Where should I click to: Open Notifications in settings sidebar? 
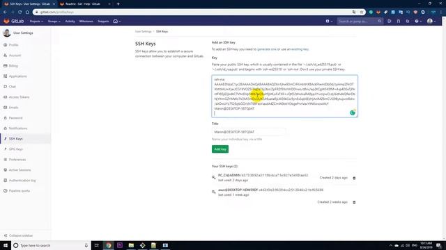tap(18, 128)
